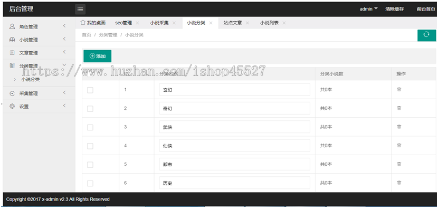Expand the 小说管理 menu chevron
This screenshot has width=438, height=208.
(x=64, y=39)
